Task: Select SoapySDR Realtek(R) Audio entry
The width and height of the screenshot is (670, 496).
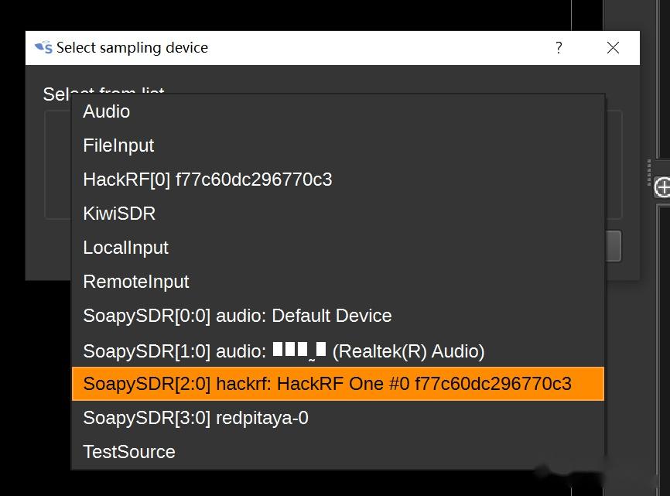Action: click(x=283, y=350)
